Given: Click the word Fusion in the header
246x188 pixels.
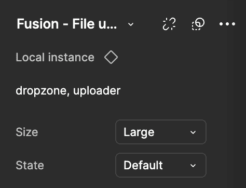Looking at the screenshot, I should 38,24.
